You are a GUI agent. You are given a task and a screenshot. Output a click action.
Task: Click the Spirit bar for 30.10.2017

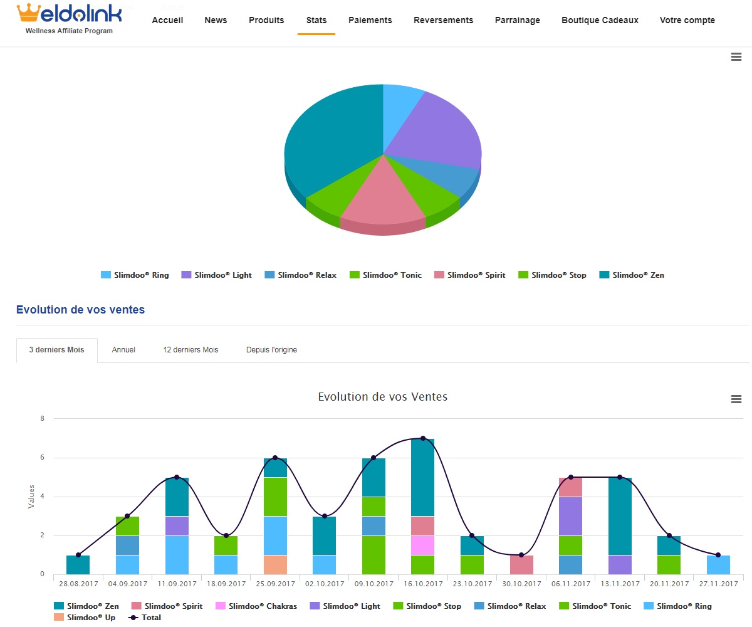(521, 565)
